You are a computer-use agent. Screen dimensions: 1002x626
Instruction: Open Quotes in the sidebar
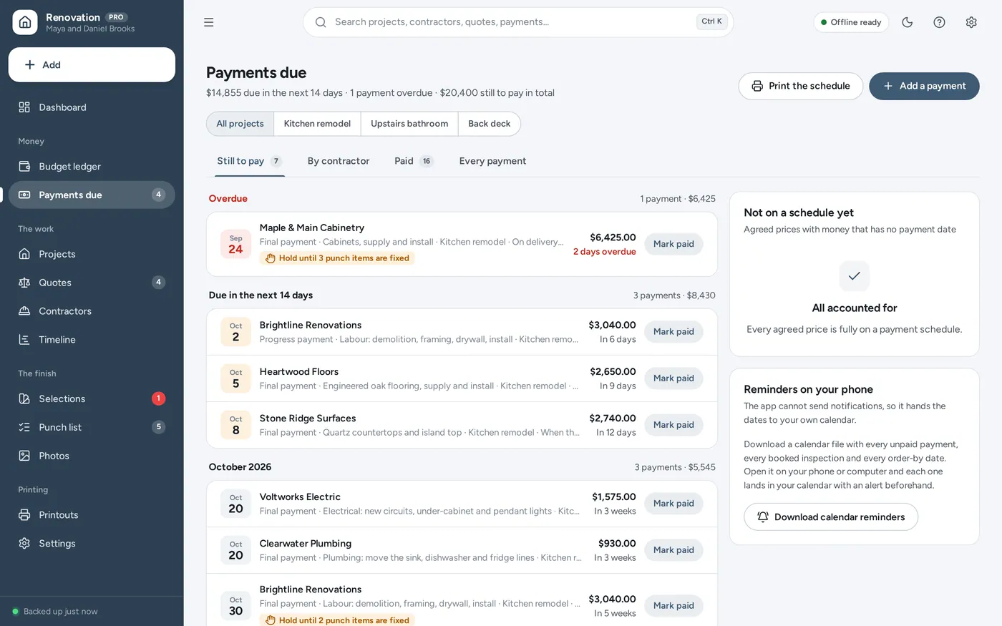(x=92, y=283)
